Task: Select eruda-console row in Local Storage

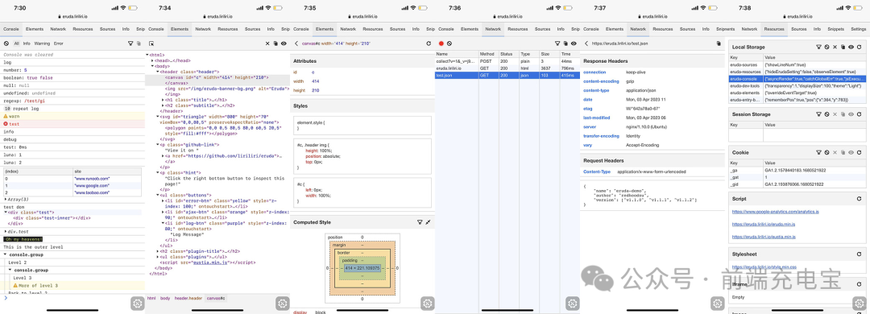Action: 797,79
